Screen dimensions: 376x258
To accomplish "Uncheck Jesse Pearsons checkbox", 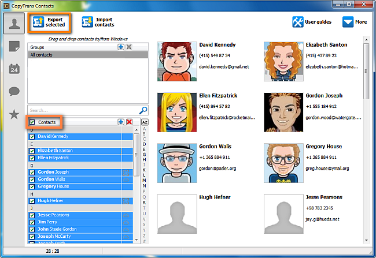I will [x=32, y=215].
